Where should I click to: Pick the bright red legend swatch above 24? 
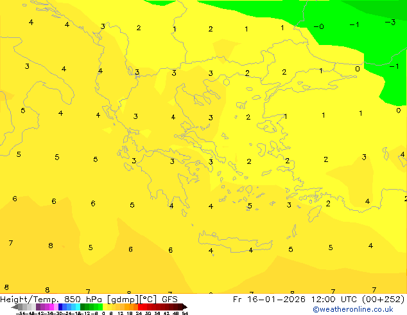(140, 307)
